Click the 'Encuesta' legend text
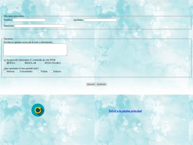The image size is (193, 145). point(8,39)
